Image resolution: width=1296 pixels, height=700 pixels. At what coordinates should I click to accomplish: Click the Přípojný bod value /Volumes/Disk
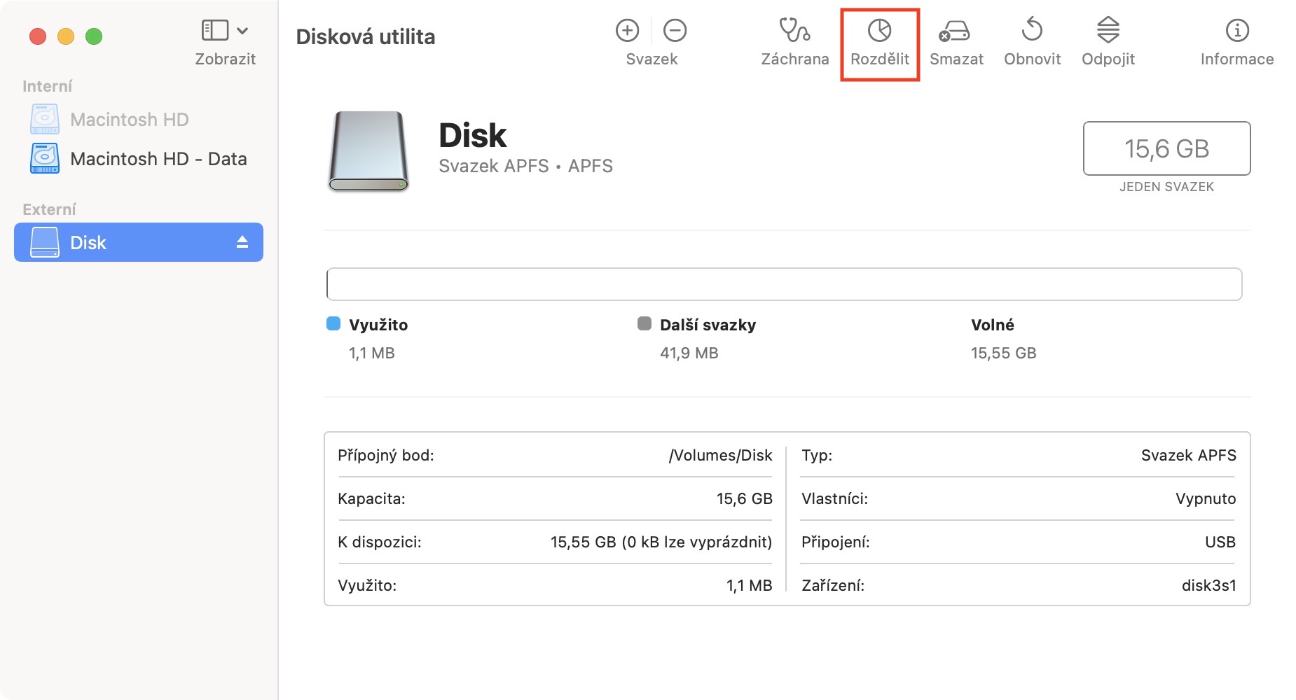pos(720,456)
